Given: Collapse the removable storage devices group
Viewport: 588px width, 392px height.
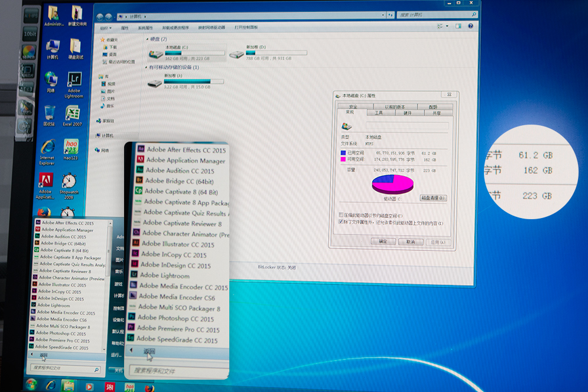Looking at the screenshot, I should click(146, 68).
